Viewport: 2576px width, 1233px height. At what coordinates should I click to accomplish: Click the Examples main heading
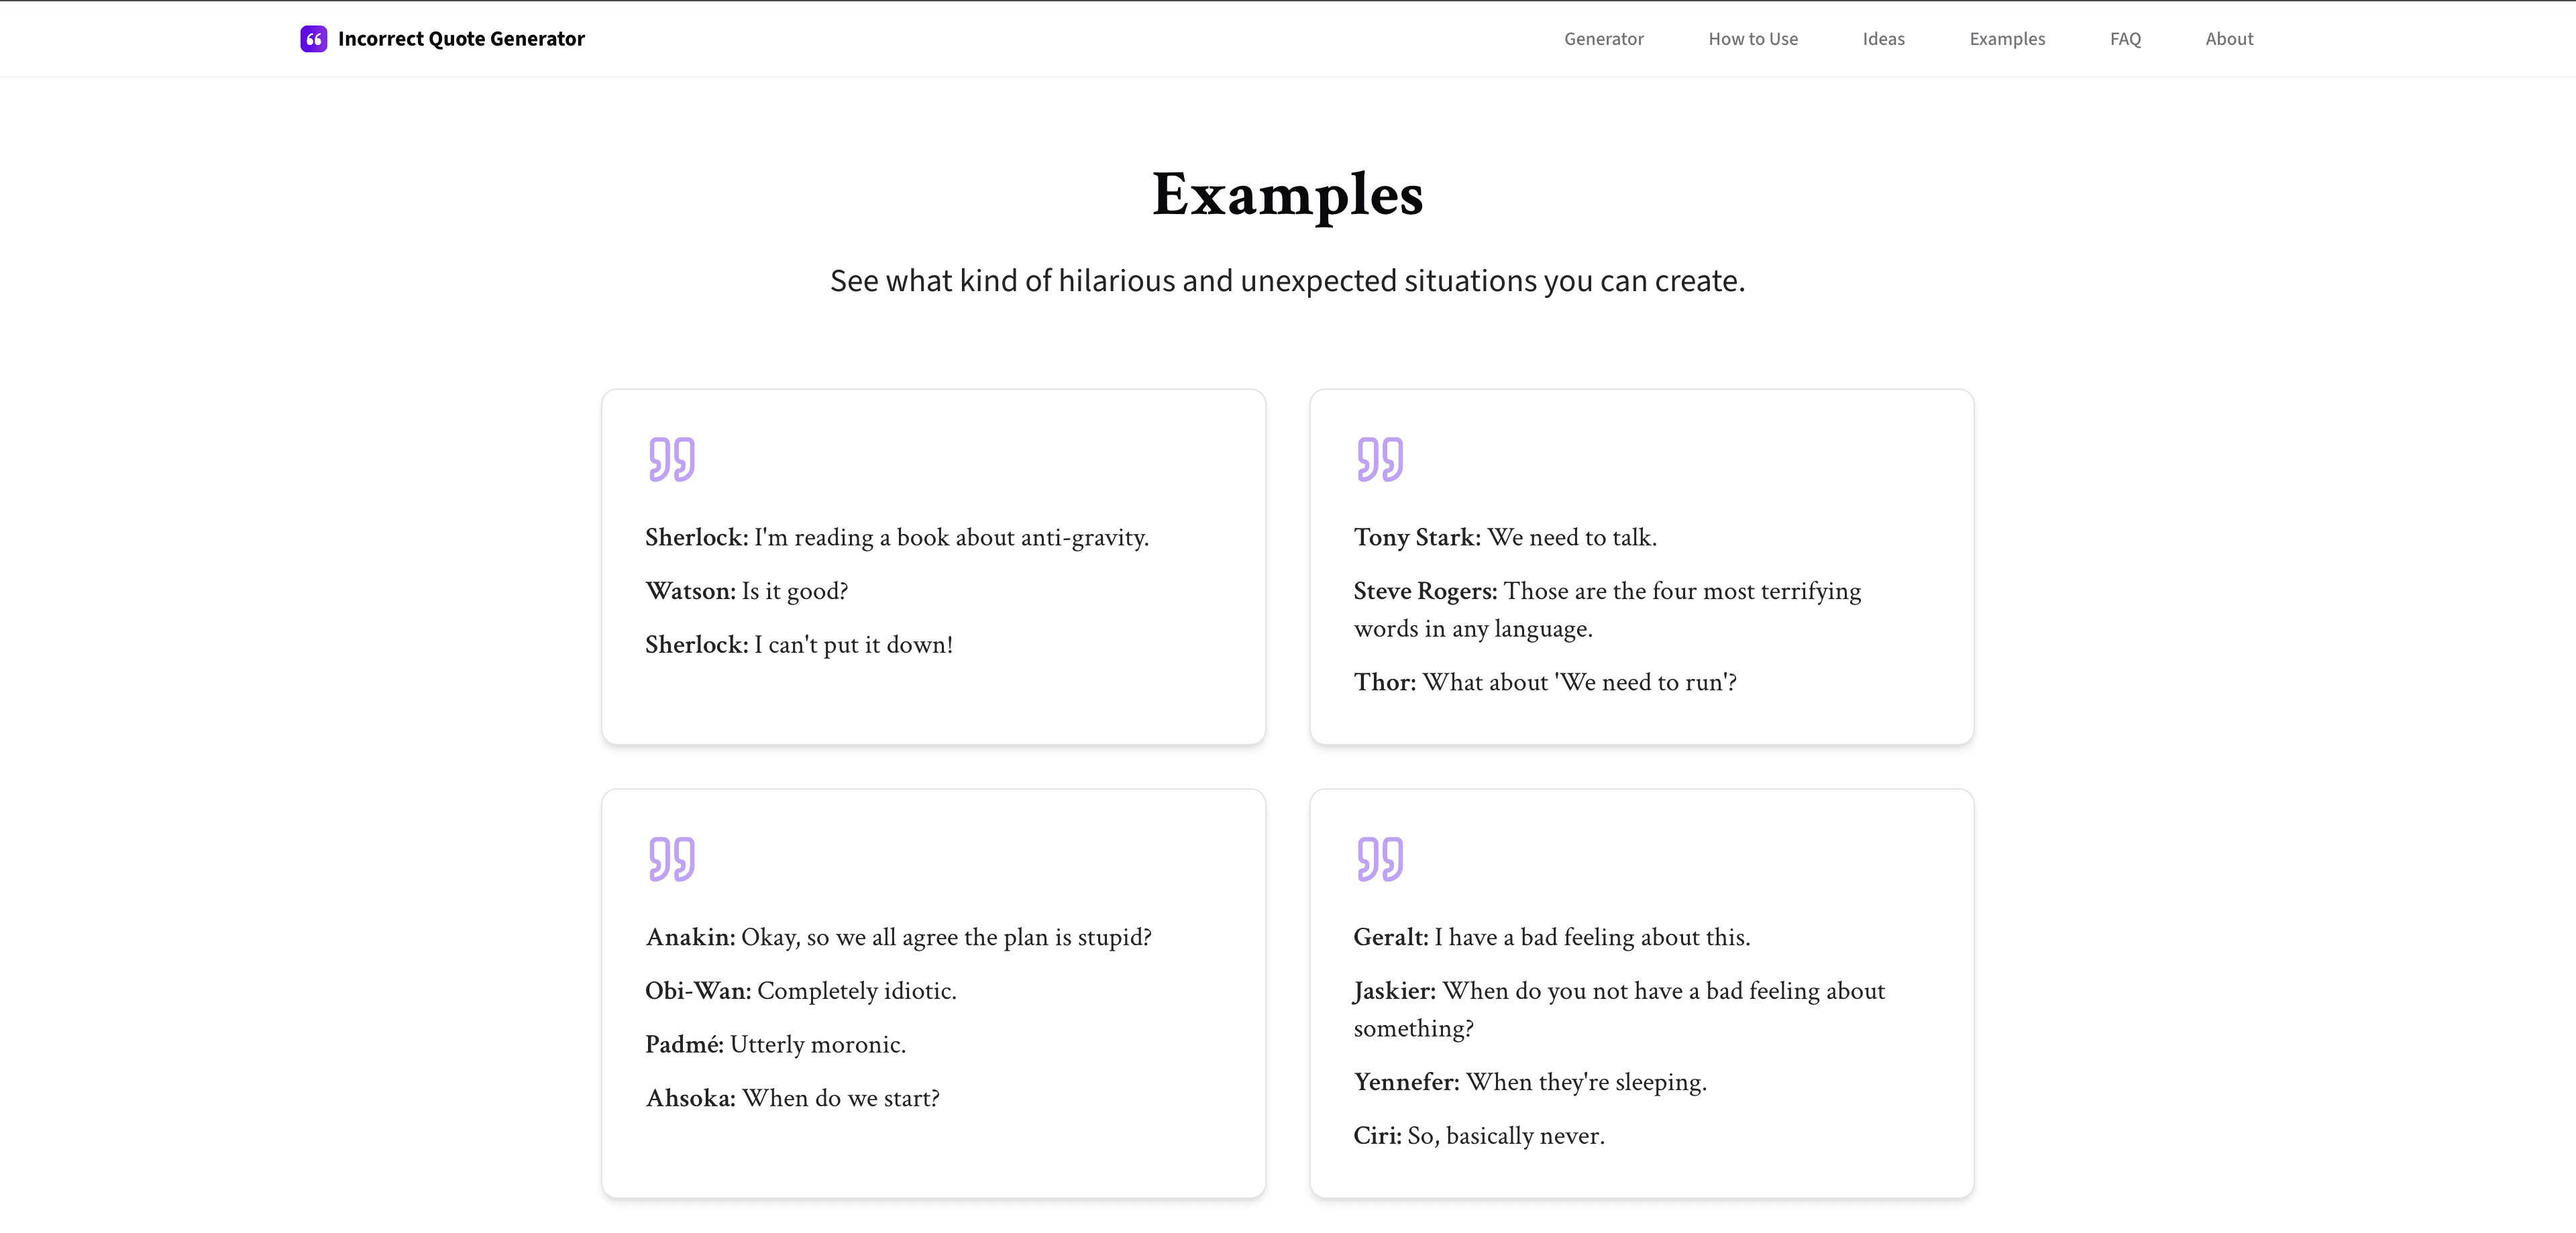pyautogui.click(x=1287, y=195)
